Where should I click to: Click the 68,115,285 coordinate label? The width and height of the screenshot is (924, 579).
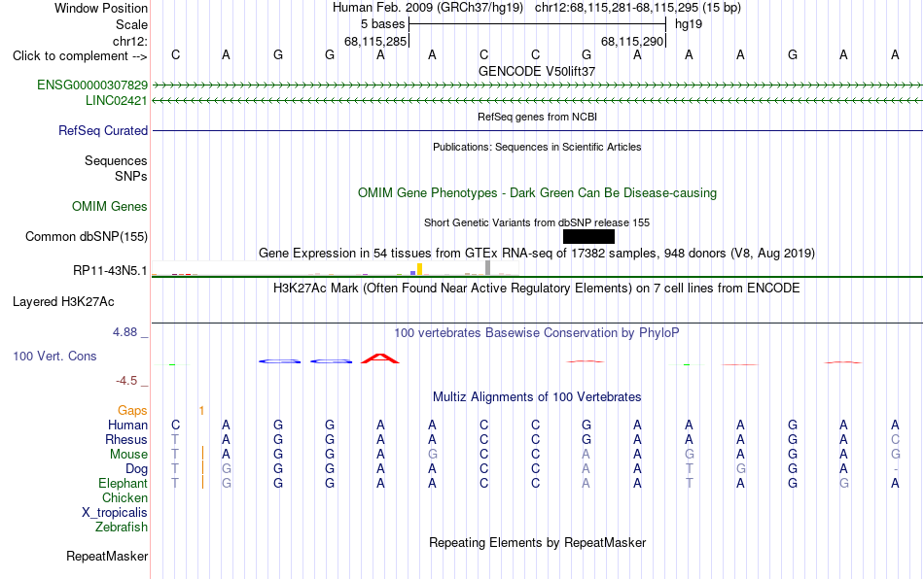point(375,41)
